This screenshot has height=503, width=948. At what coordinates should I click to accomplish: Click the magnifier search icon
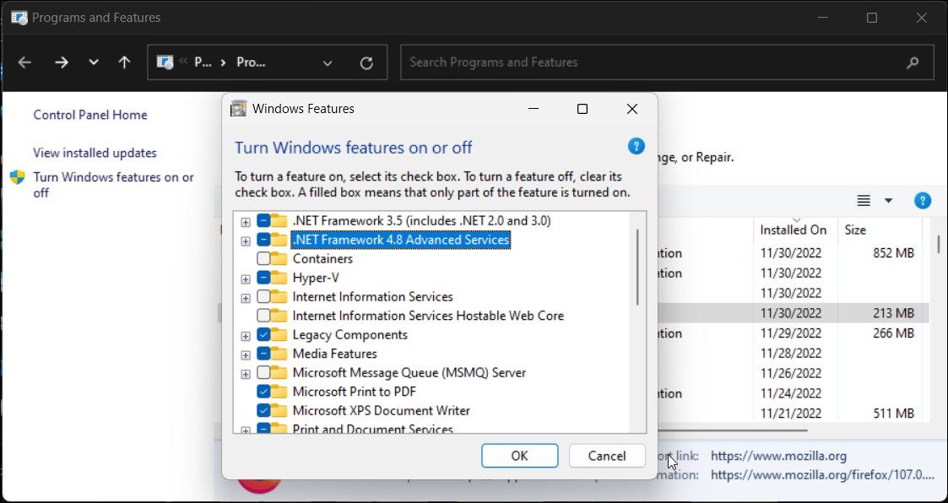[x=913, y=62]
